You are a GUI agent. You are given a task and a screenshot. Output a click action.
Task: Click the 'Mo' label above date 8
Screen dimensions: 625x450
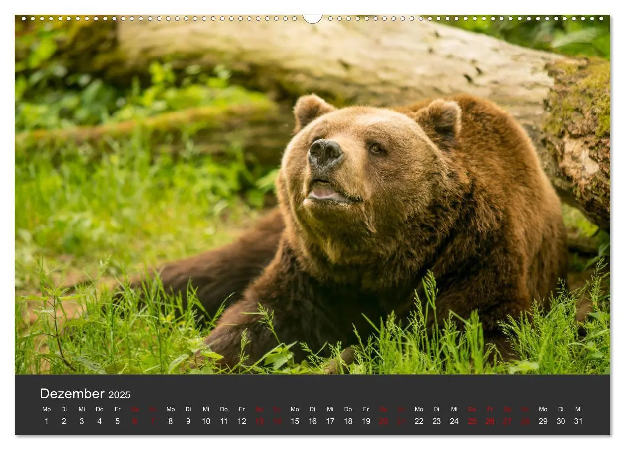click(171, 409)
